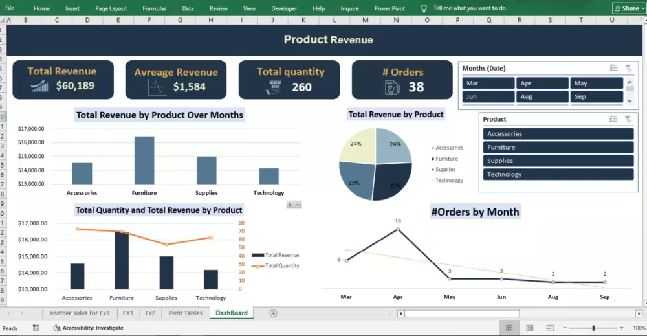Switch to Normal view

pos(509,328)
